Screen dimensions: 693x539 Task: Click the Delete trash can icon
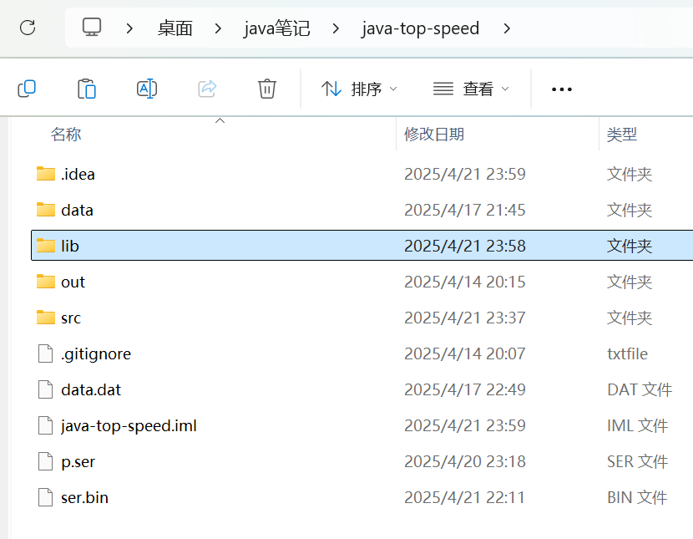267,89
